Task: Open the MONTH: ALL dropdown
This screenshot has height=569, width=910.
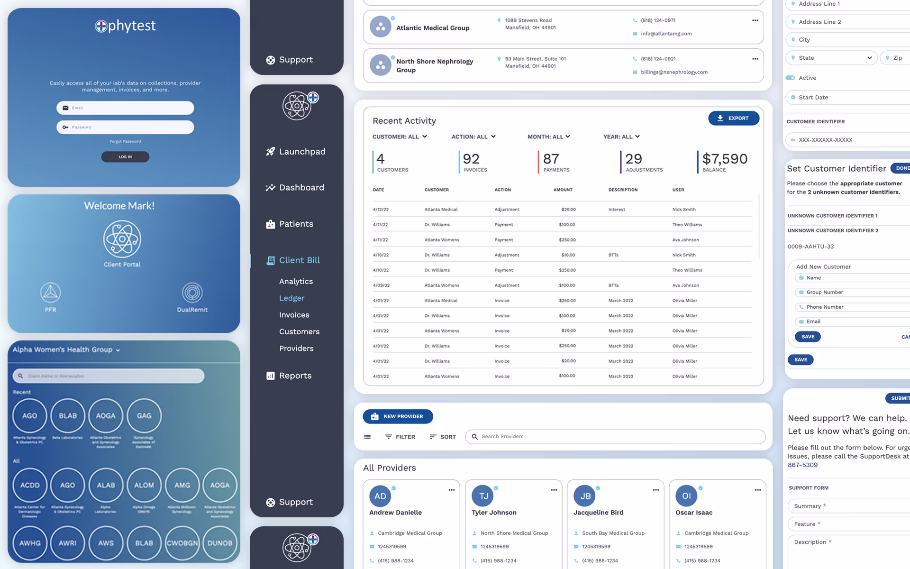Action: point(548,137)
